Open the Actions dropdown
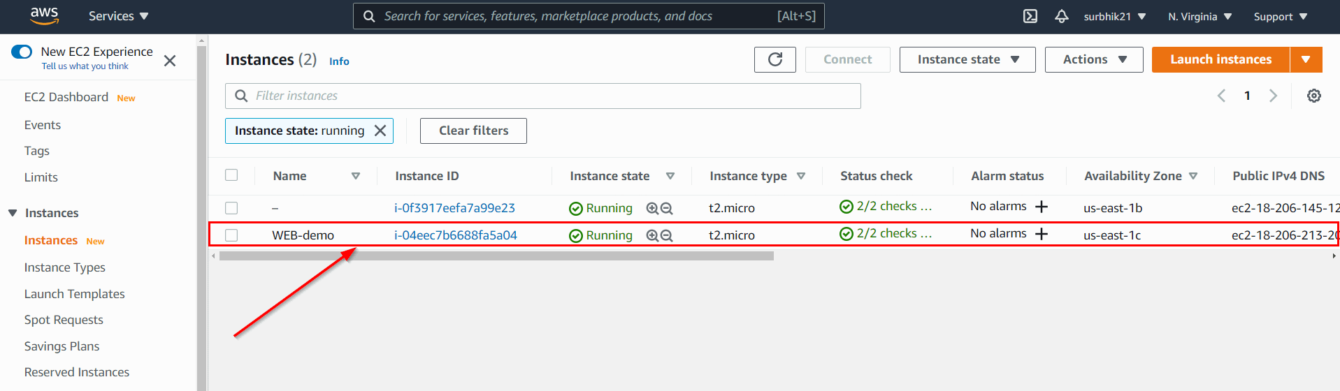Screen dimensions: 1340x391 pos(1094,59)
